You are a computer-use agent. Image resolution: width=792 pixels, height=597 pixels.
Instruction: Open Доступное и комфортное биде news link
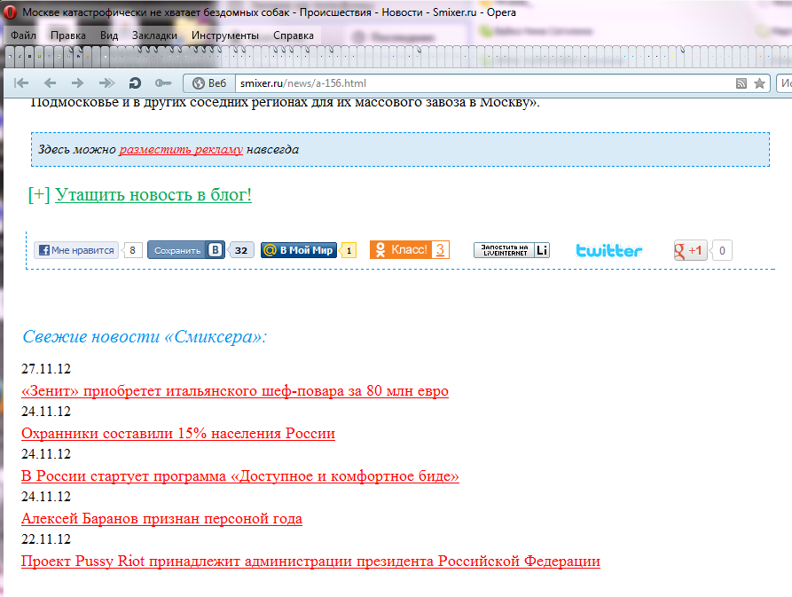click(x=240, y=475)
